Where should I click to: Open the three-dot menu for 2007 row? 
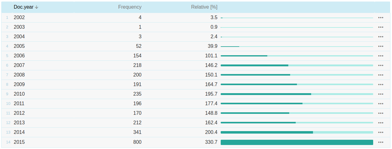coord(381,65)
